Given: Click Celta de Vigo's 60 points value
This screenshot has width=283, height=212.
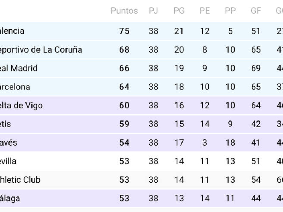Looking at the screenshot, I should 124,106.
